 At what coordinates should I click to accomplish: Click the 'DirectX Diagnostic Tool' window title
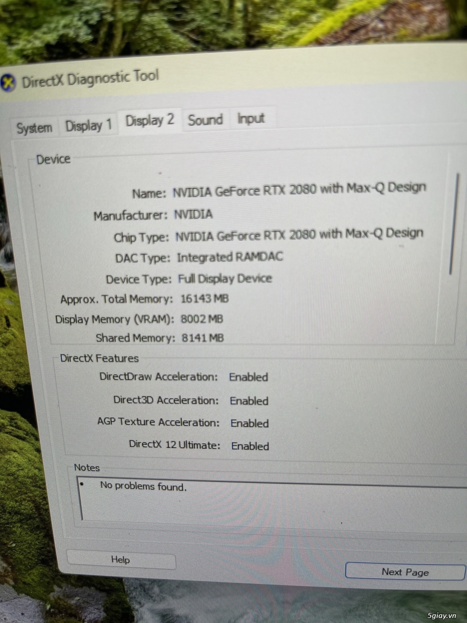[90, 79]
